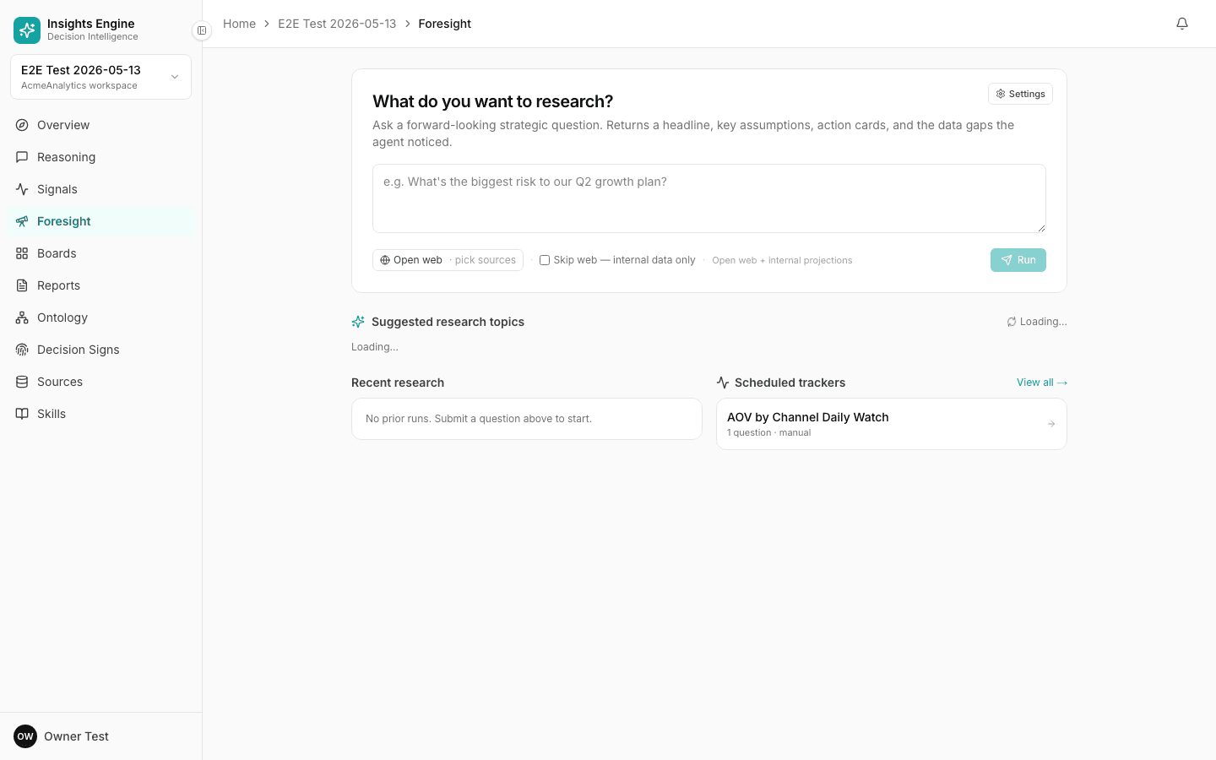The height and width of the screenshot is (760, 1216).
Task: Follow the View all trackers link
Action: pos(1042,383)
